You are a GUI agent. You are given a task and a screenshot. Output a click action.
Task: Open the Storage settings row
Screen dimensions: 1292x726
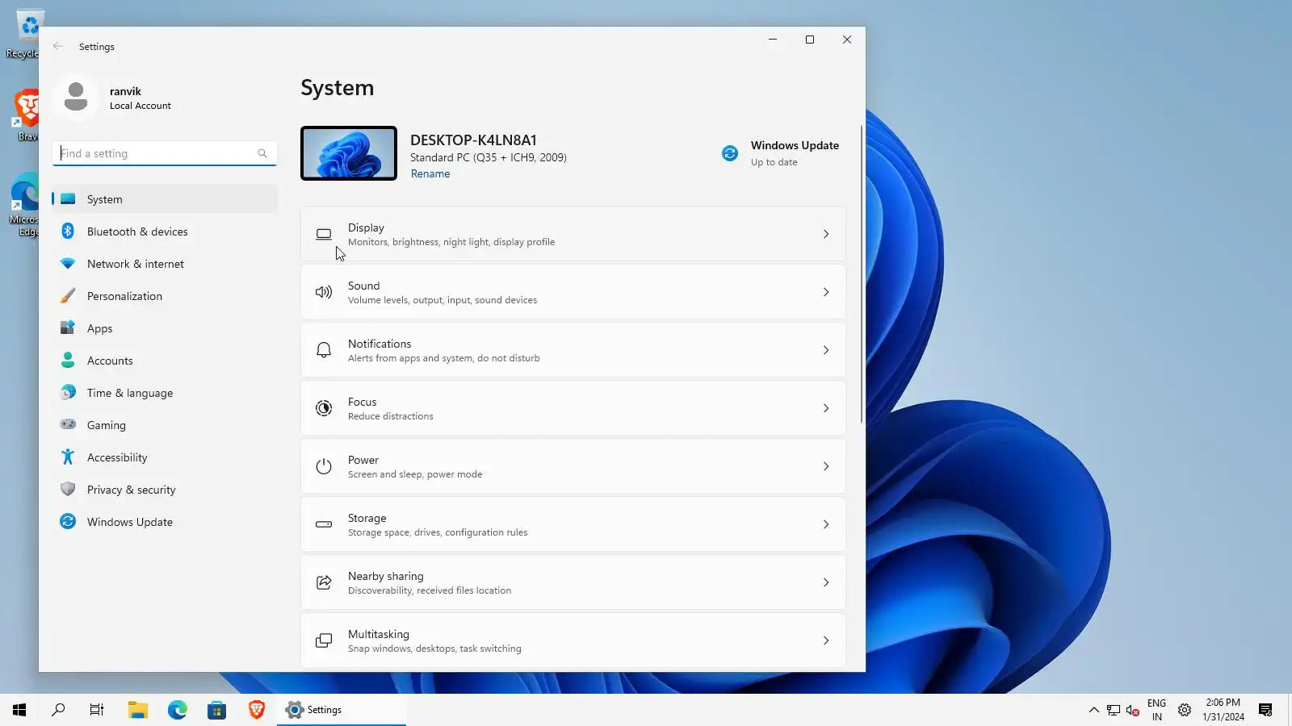[573, 524]
